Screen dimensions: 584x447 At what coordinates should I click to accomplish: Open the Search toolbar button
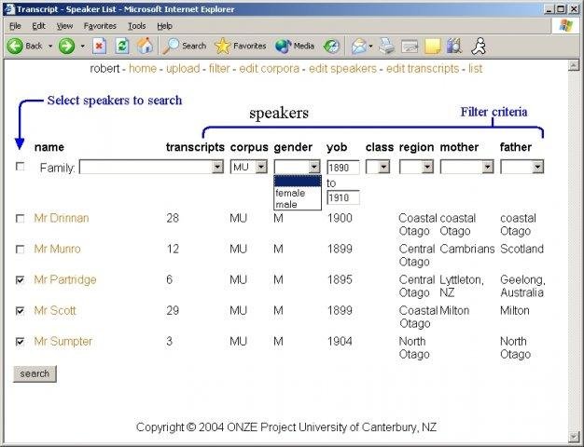click(x=185, y=47)
